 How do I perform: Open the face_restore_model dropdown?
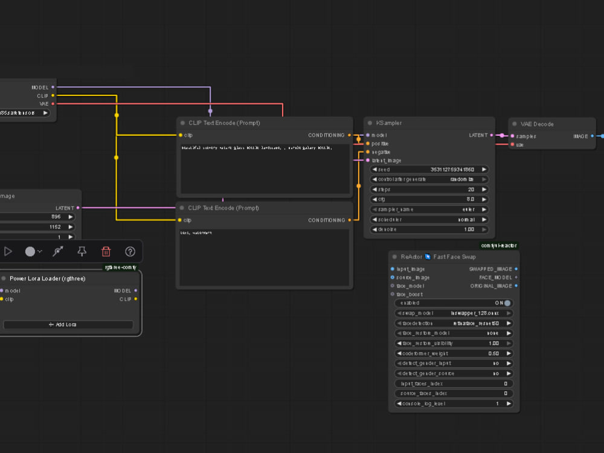click(454, 333)
